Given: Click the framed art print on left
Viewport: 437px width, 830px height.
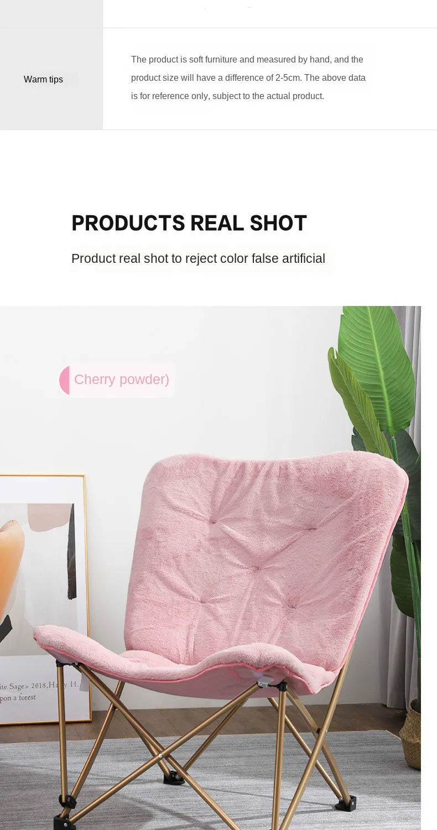Looking at the screenshot, I should [44, 598].
